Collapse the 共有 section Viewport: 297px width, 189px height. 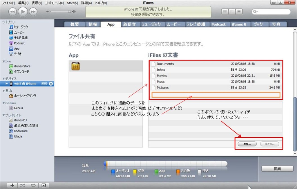[x=3, y=91]
